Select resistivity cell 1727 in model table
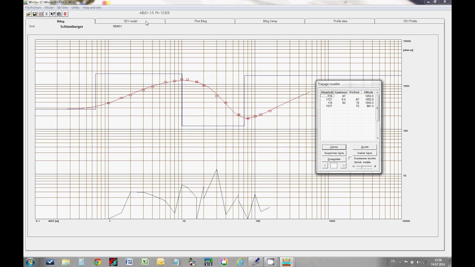 327,99
